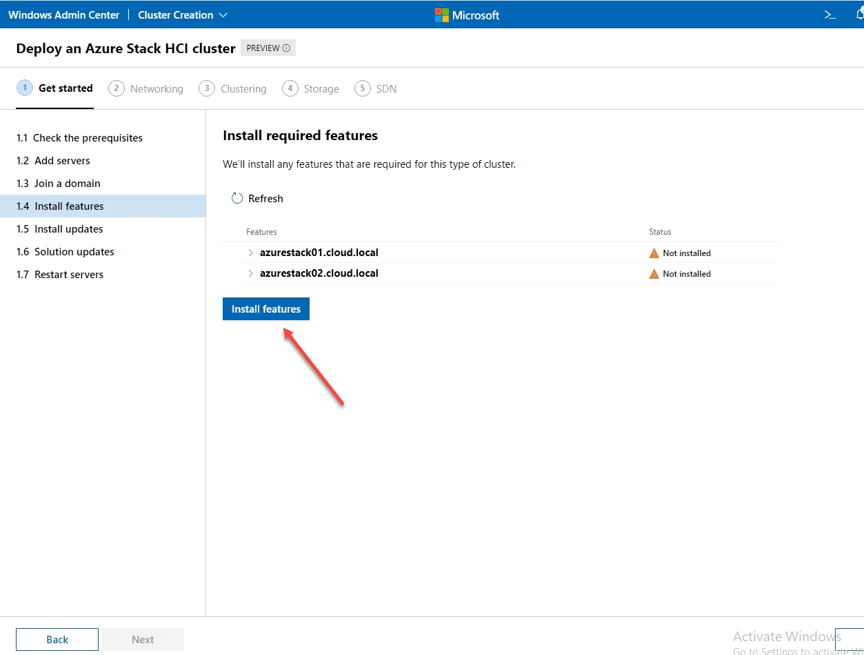Click the Install features button

(266, 309)
